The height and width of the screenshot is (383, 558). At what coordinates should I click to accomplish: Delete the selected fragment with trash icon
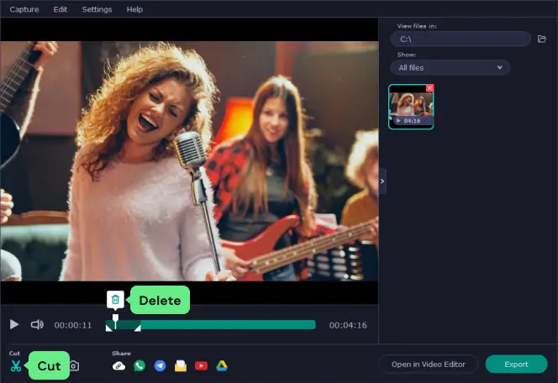(x=115, y=300)
